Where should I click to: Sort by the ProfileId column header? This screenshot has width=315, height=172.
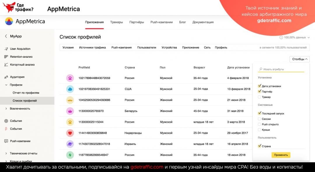84,68
